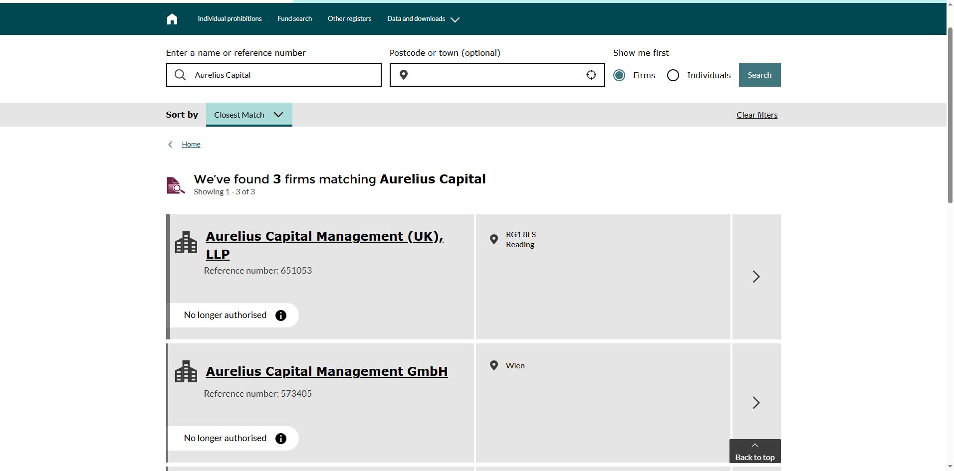Focus the postcode or town input field
Image resolution: width=954 pixels, height=471 pixels.
(496, 75)
